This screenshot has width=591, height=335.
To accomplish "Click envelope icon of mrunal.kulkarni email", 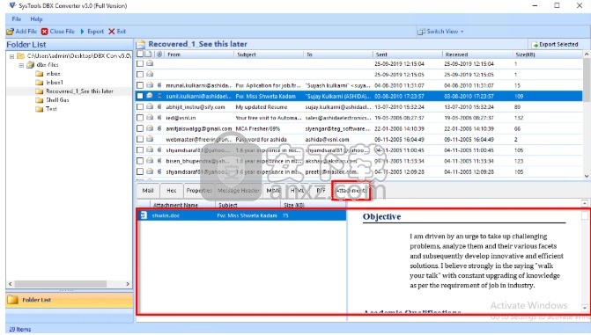I will pos(150,85).
